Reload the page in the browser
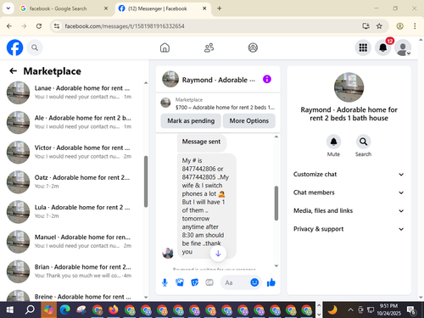The image size is (424, 318). tap(39, 26)
